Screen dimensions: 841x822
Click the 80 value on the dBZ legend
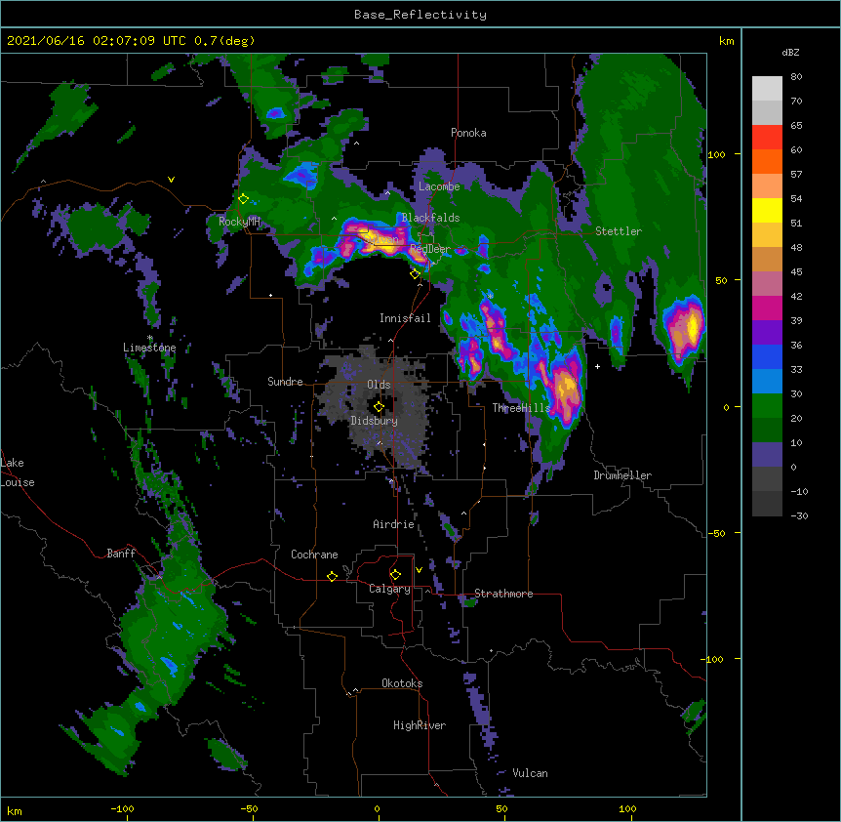pyautogui.click(x=796, y=77)
